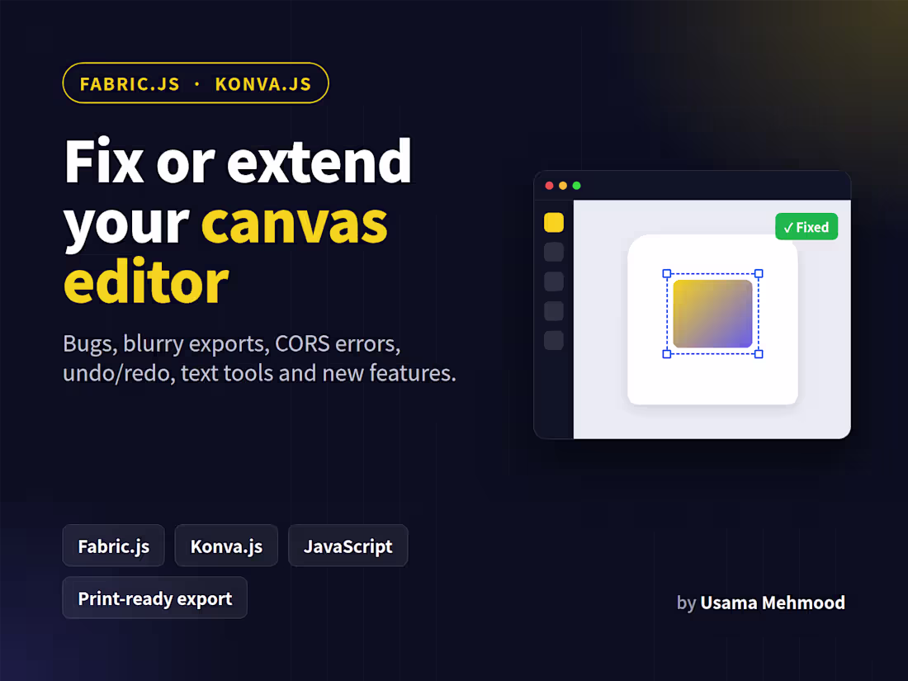Click the Bugs, blurry exports, CORS errors line
908x681 pixels.
point(232,344)
